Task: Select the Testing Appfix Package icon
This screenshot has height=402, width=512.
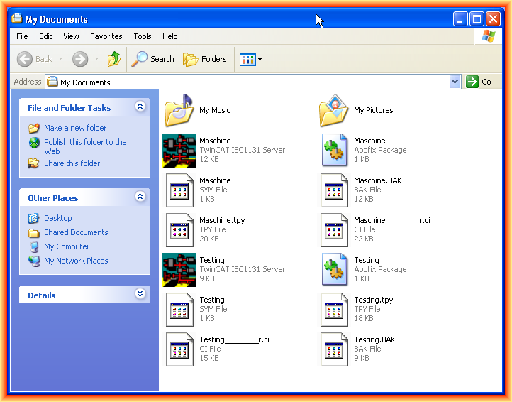Action: [334, 270]
